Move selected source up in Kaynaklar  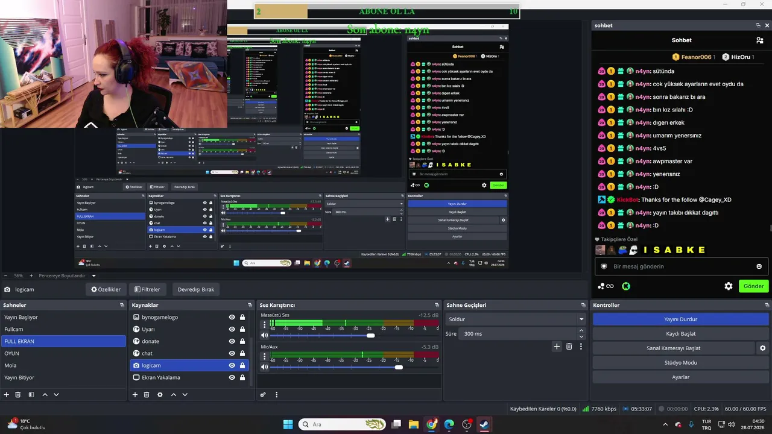174,395
